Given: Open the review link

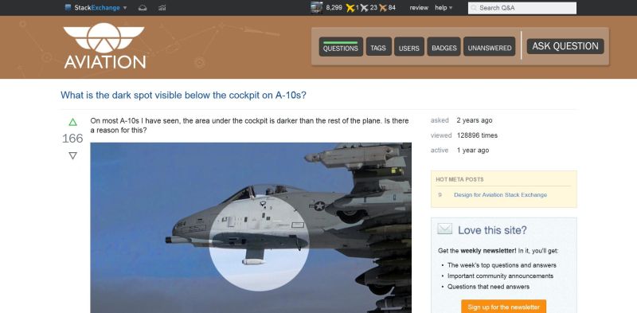Looking at the screenshot, I should click(x=419, y=7).
